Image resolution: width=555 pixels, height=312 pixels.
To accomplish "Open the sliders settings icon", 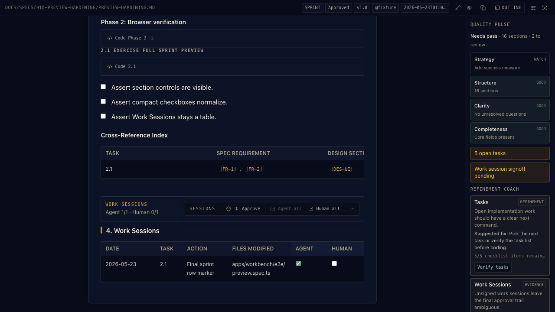I will 533,8.
